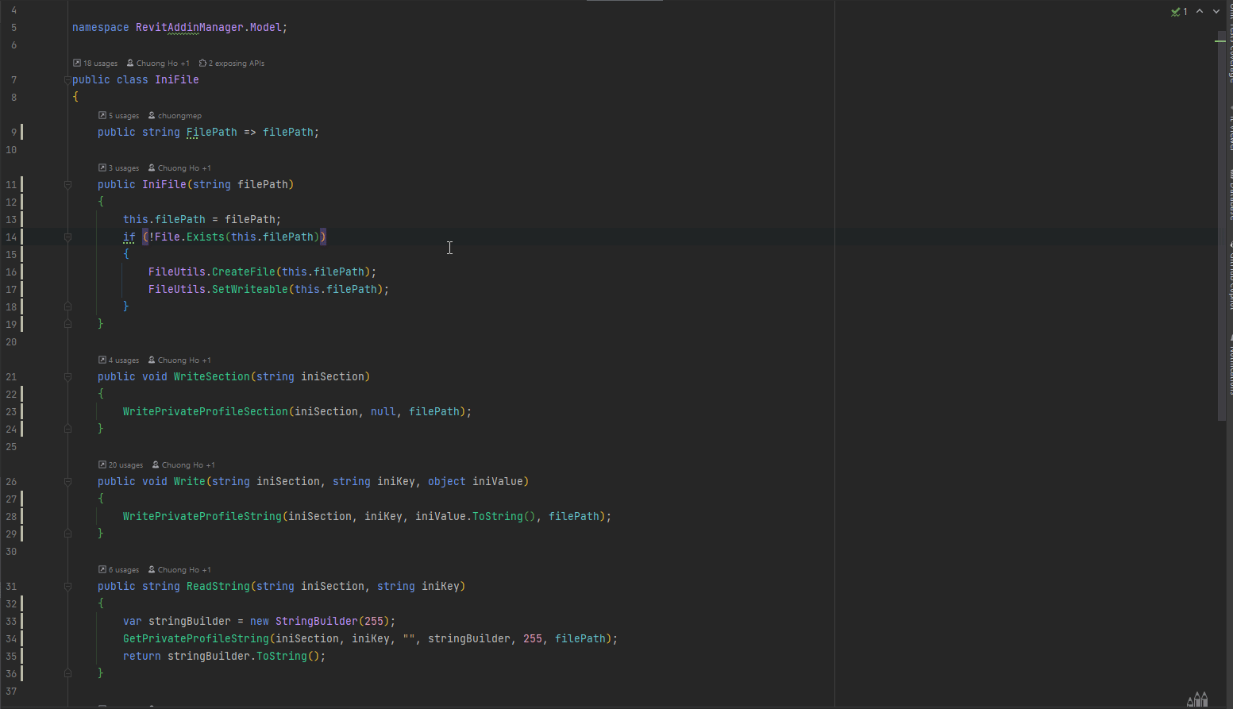Collapse the IniFile constructor fold marker
Image resolution: width=1233 pixels, height=709 pixels.
point(67,185)
